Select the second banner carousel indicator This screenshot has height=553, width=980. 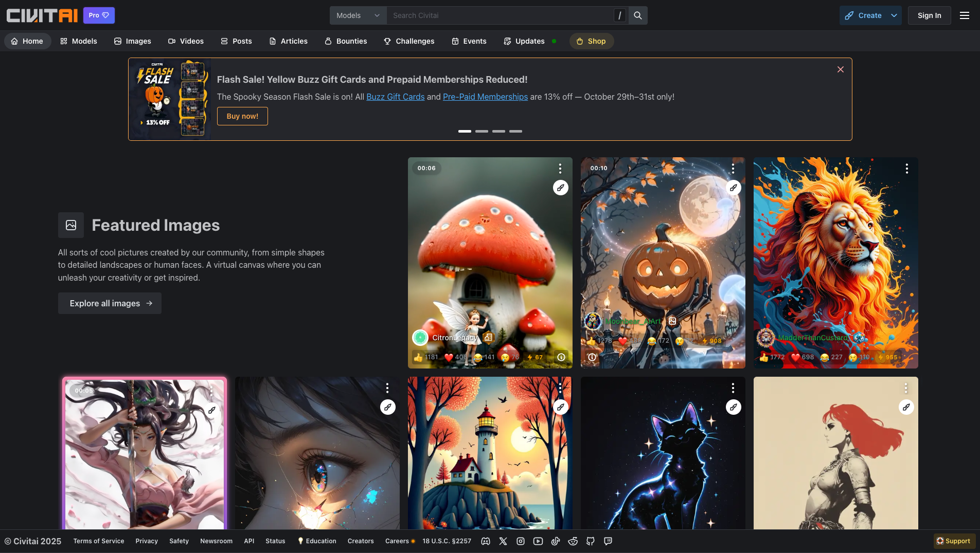tap(482, 131)
